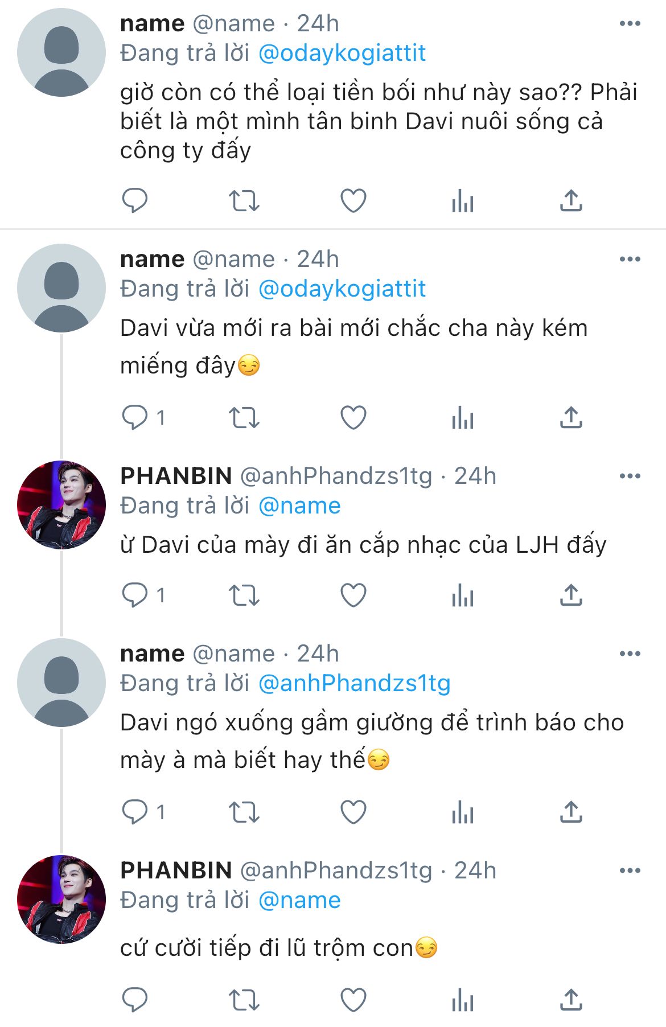Open more options on 'Davi vừa mới ra bài' tweet
The width and height of the screenshot is (666, 1027).
(x=630, y=260)
